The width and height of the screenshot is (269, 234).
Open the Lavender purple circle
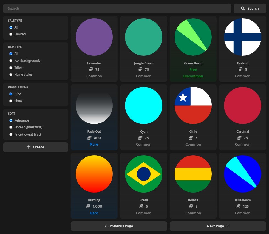pos(94,37)
